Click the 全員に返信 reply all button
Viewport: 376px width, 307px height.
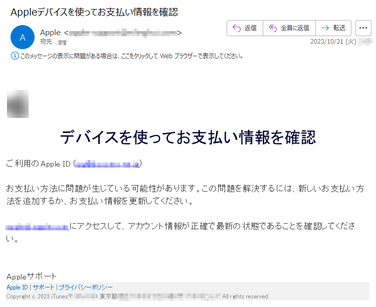coord(289,28)
